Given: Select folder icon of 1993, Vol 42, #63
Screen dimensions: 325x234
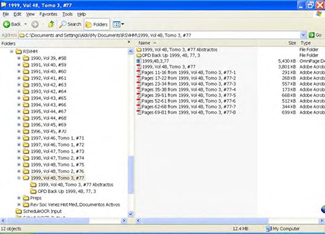Looking at the screenshot, I should [x=26, y=84].
